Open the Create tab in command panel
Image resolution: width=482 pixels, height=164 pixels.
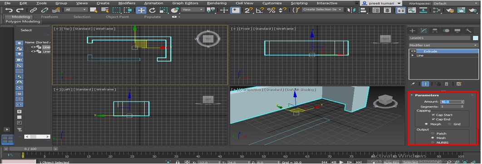pos(412,31)
